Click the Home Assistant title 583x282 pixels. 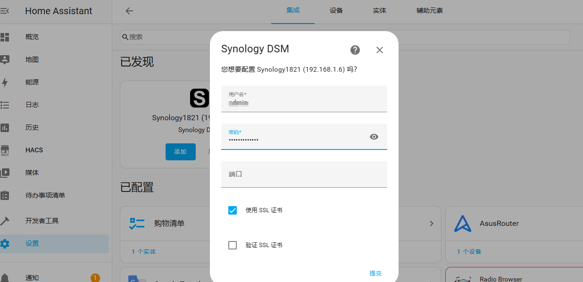[x=58, y=11]
